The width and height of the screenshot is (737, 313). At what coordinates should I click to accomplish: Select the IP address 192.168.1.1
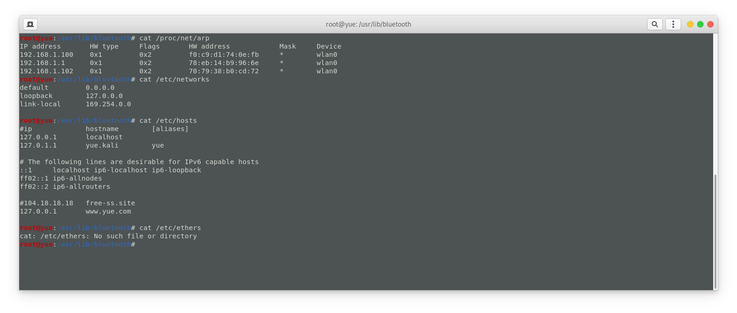pyautogui.click(x=42, y=63)
